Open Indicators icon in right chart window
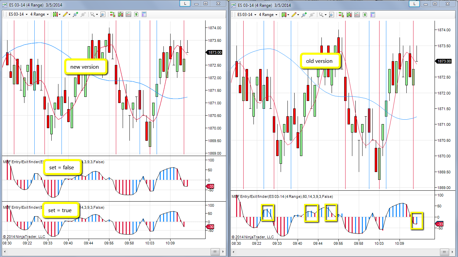Viewport: 458px width, 257px height. click(357, 15)
